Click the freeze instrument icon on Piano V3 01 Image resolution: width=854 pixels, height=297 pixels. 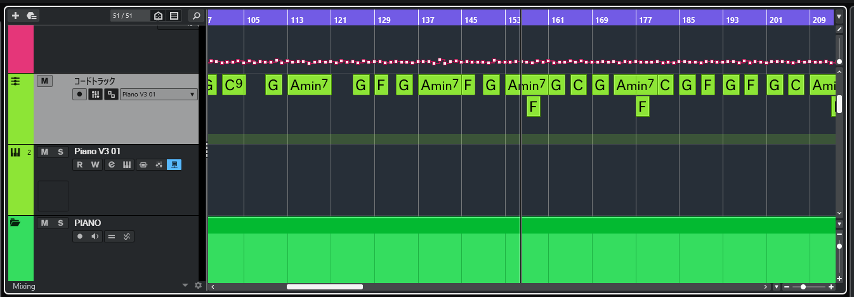(143, 165)
